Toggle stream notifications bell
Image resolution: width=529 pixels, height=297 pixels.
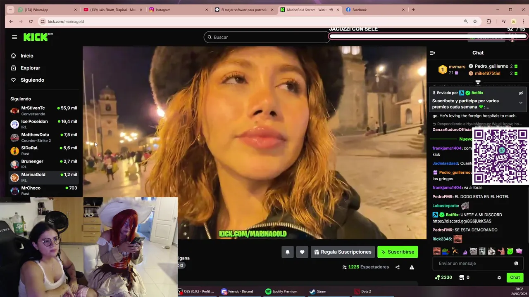tap(288, 252)
